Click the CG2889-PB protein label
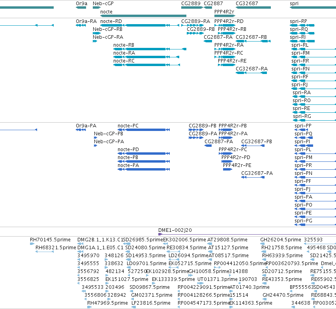 tap(203, 126)
